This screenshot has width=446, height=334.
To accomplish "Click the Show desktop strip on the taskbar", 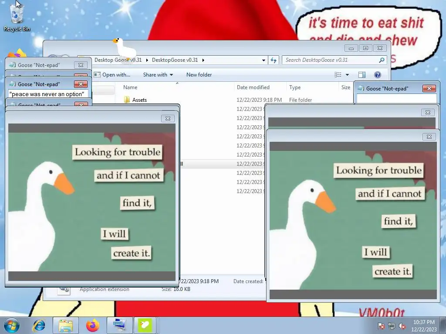I will [443, 325].
